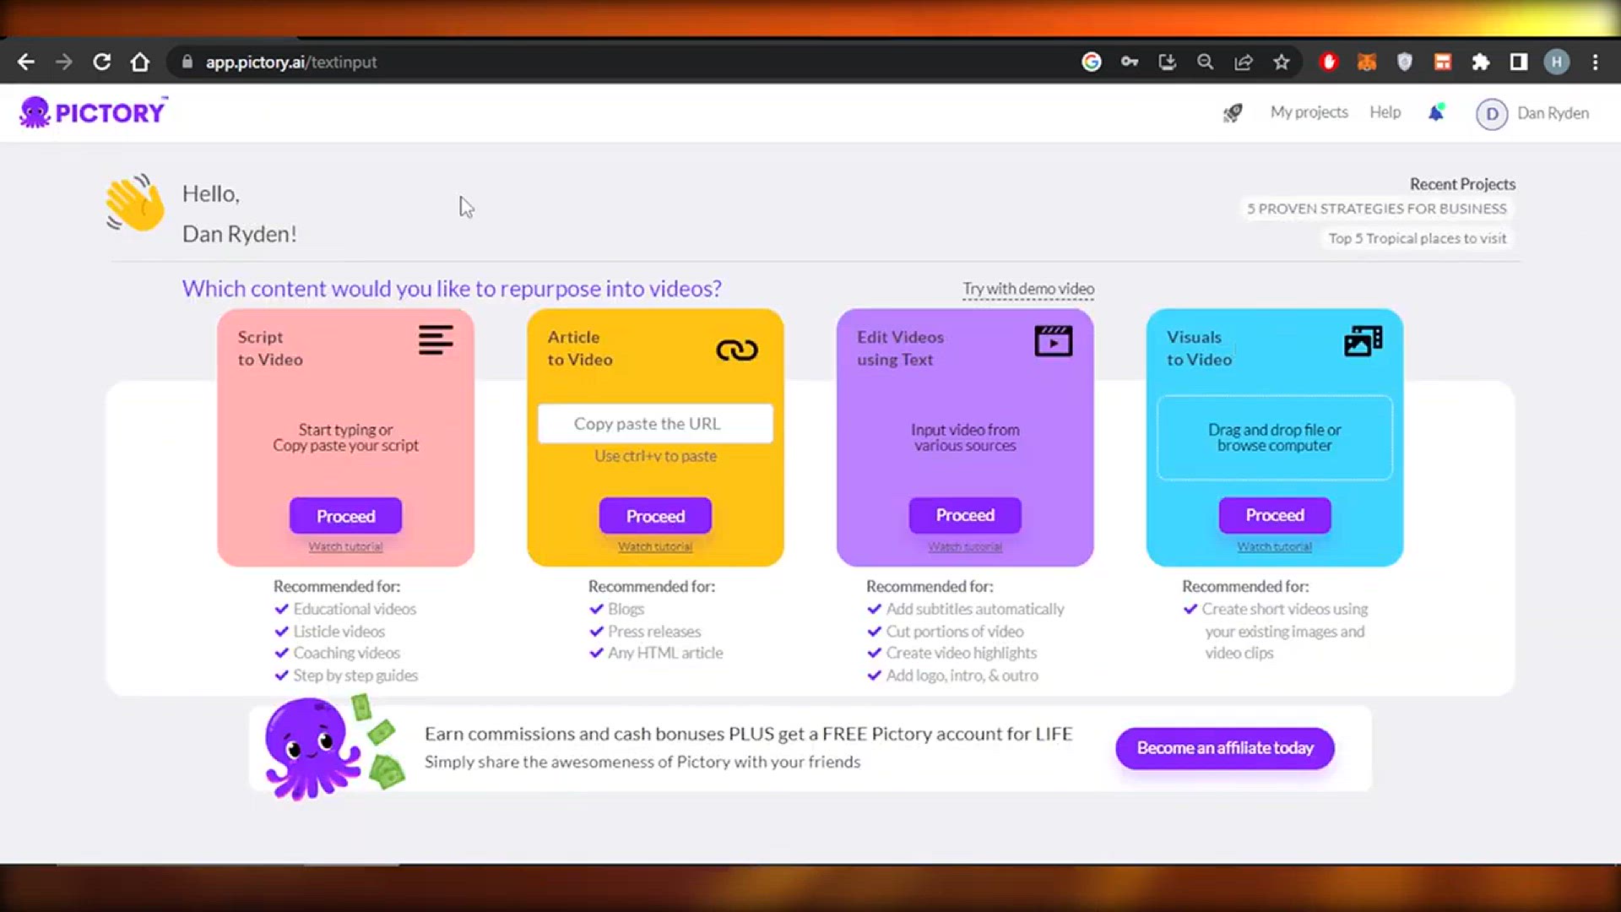Screen dimensions: 1621x912
Task: Go back with the browser back arrow
Action: pyautogui.click(x=26, y=62)
